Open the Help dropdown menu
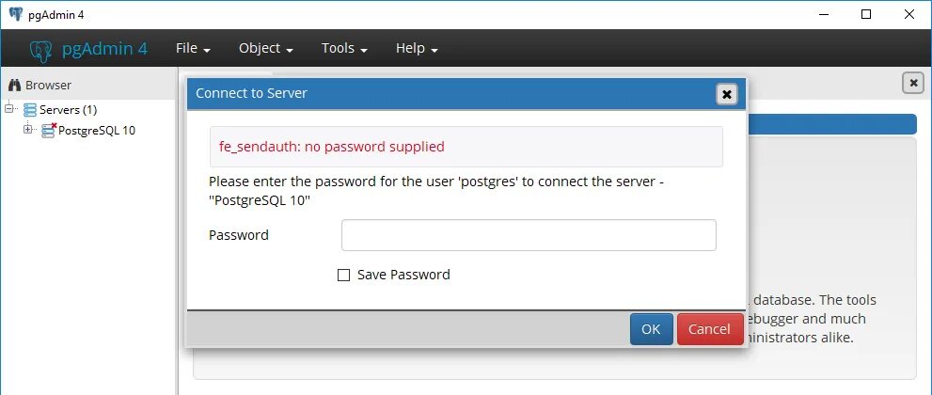This screenshot has width=932, height=395. coord(416,49)
